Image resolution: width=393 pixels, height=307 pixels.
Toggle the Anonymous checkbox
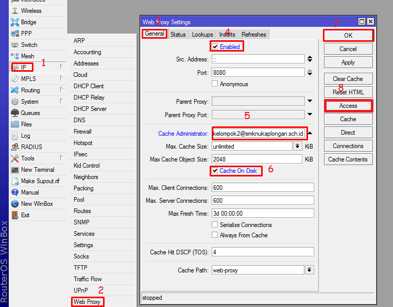pyautogui.click(x=215, y=84)
